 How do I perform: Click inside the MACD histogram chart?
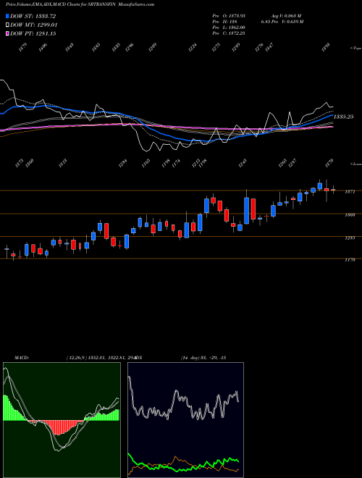62,420
